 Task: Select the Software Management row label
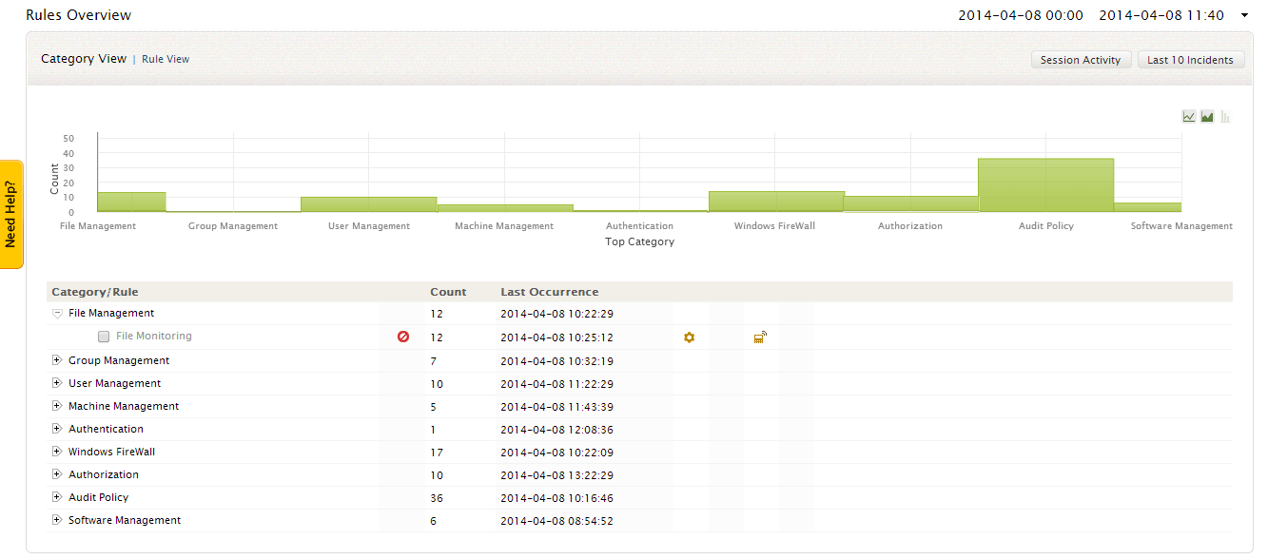(x=125, y=520)
